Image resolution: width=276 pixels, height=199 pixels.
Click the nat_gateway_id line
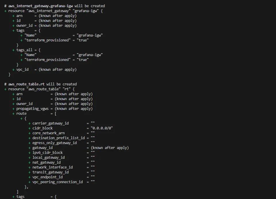46,162
